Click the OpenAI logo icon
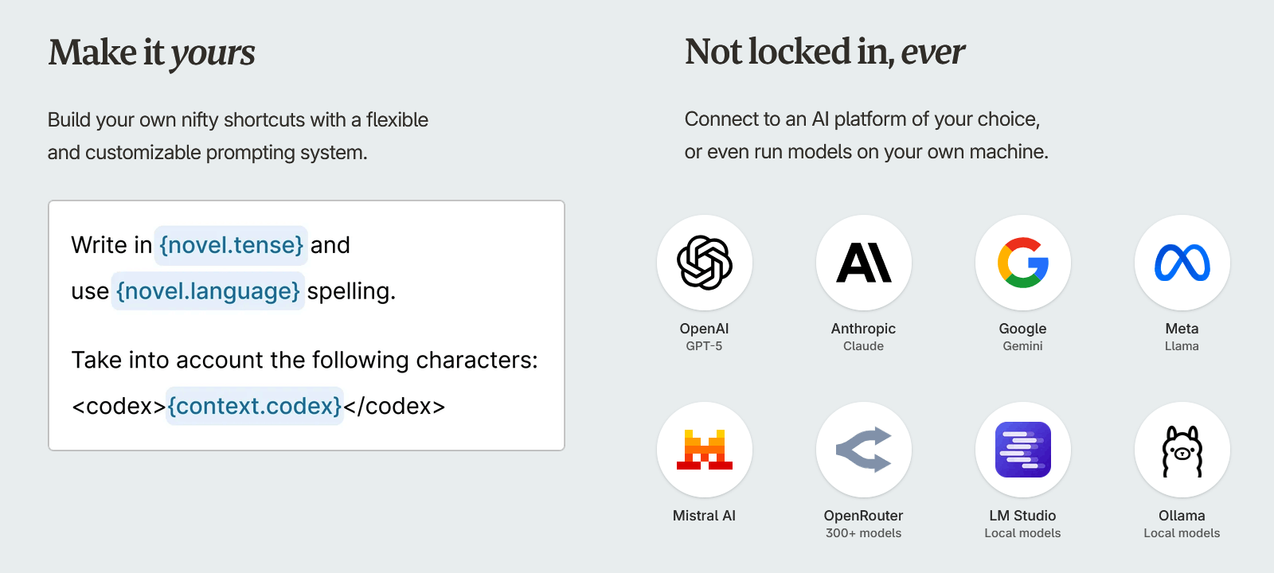 click(705, 263)
